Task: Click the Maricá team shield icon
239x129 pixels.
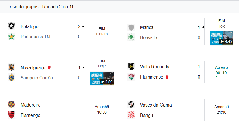Action: [x=131, y=28]
